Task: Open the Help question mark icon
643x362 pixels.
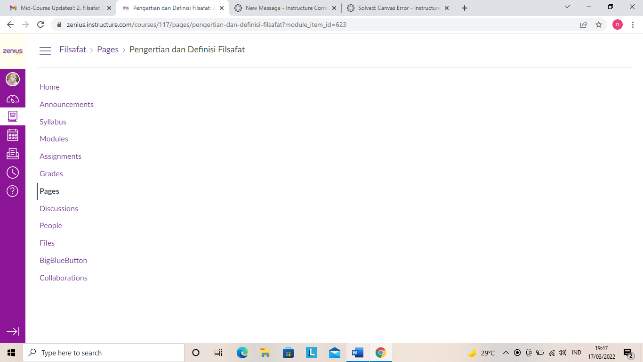Action: (x=13, y=191)
